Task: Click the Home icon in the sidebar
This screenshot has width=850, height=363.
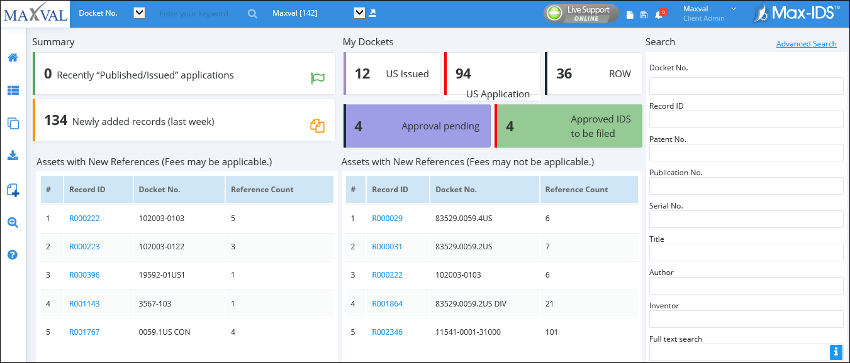Action: [x=13, y=58]
